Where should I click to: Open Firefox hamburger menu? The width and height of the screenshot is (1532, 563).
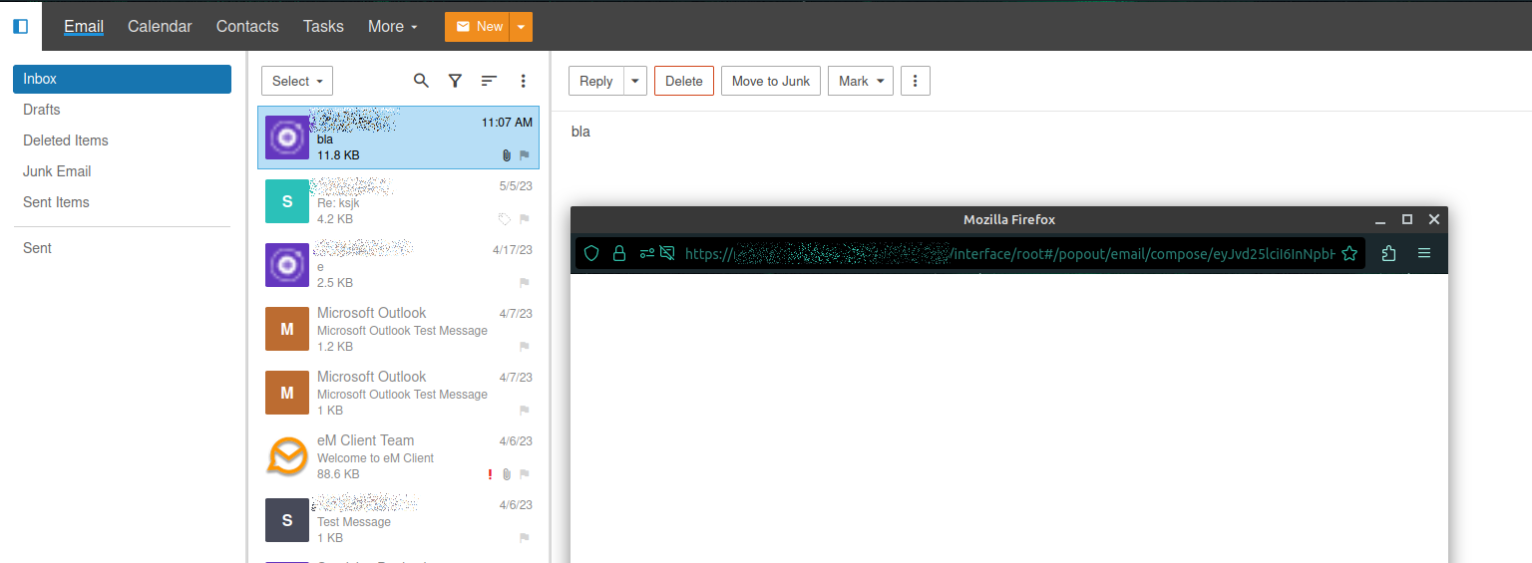click(1424, 254)
